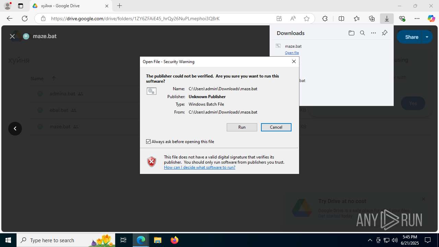View site information lock icon

(43, 19)
